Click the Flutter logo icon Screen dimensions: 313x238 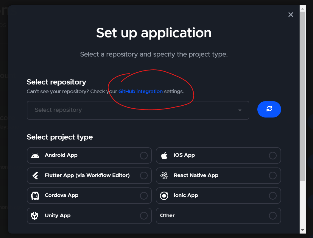(x=35, y=176)
